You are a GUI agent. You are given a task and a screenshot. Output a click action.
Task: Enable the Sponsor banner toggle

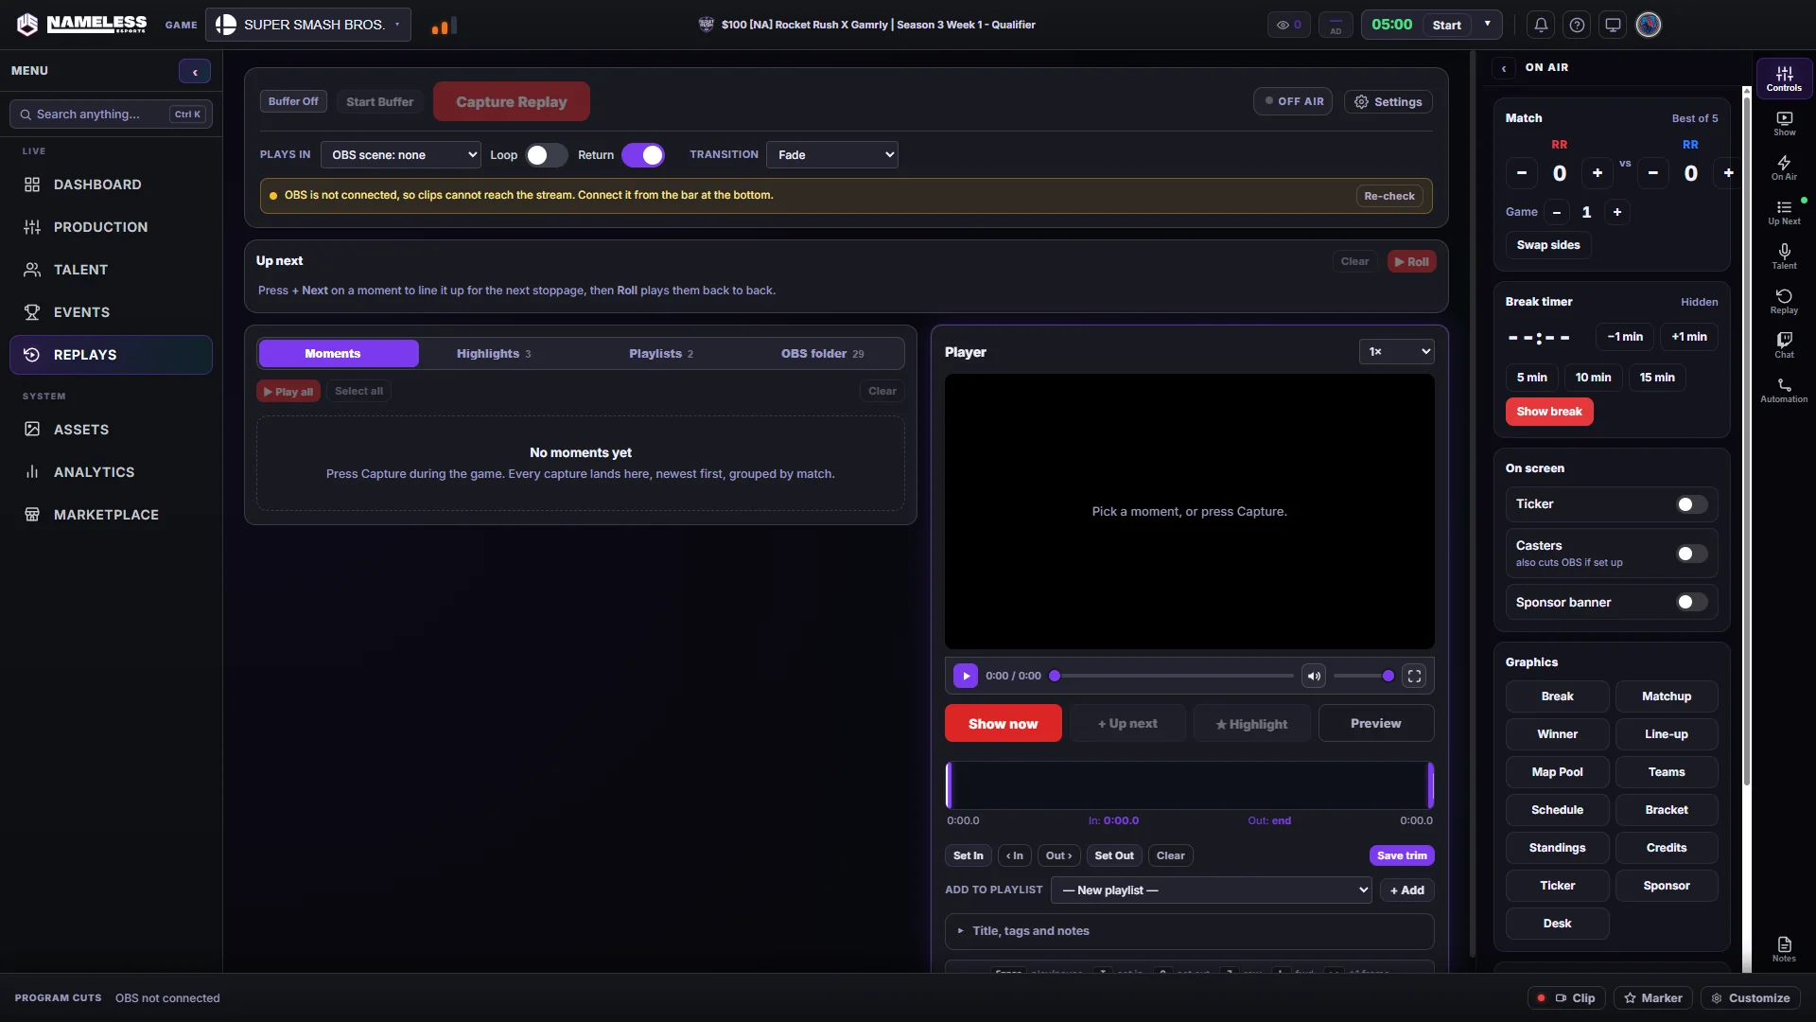click(x=1692, y=602)
